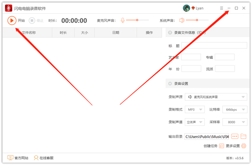Open the Lyan account name
The image size is (252, 165).
tap(199, 8)
